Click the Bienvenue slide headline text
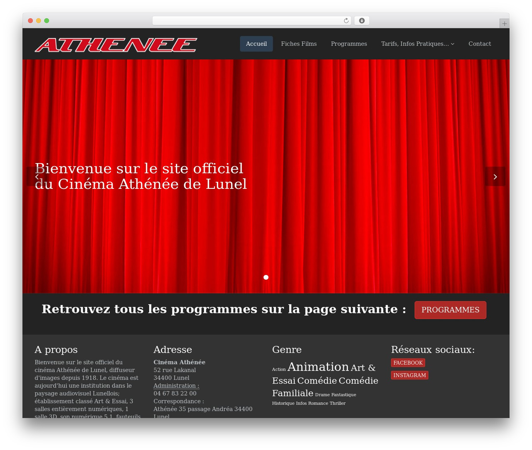 point(141,176)
